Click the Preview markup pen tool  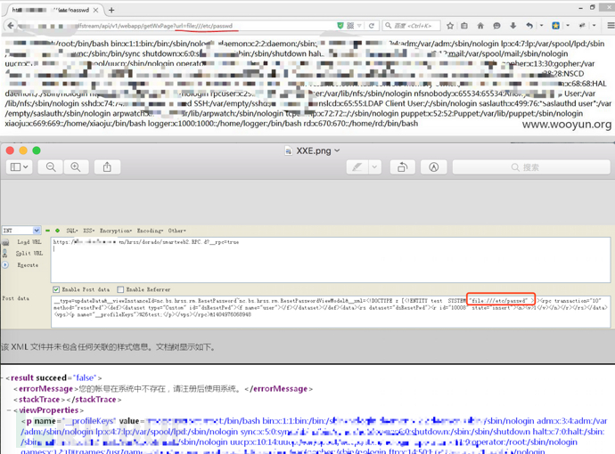click(x=357, y=167)
